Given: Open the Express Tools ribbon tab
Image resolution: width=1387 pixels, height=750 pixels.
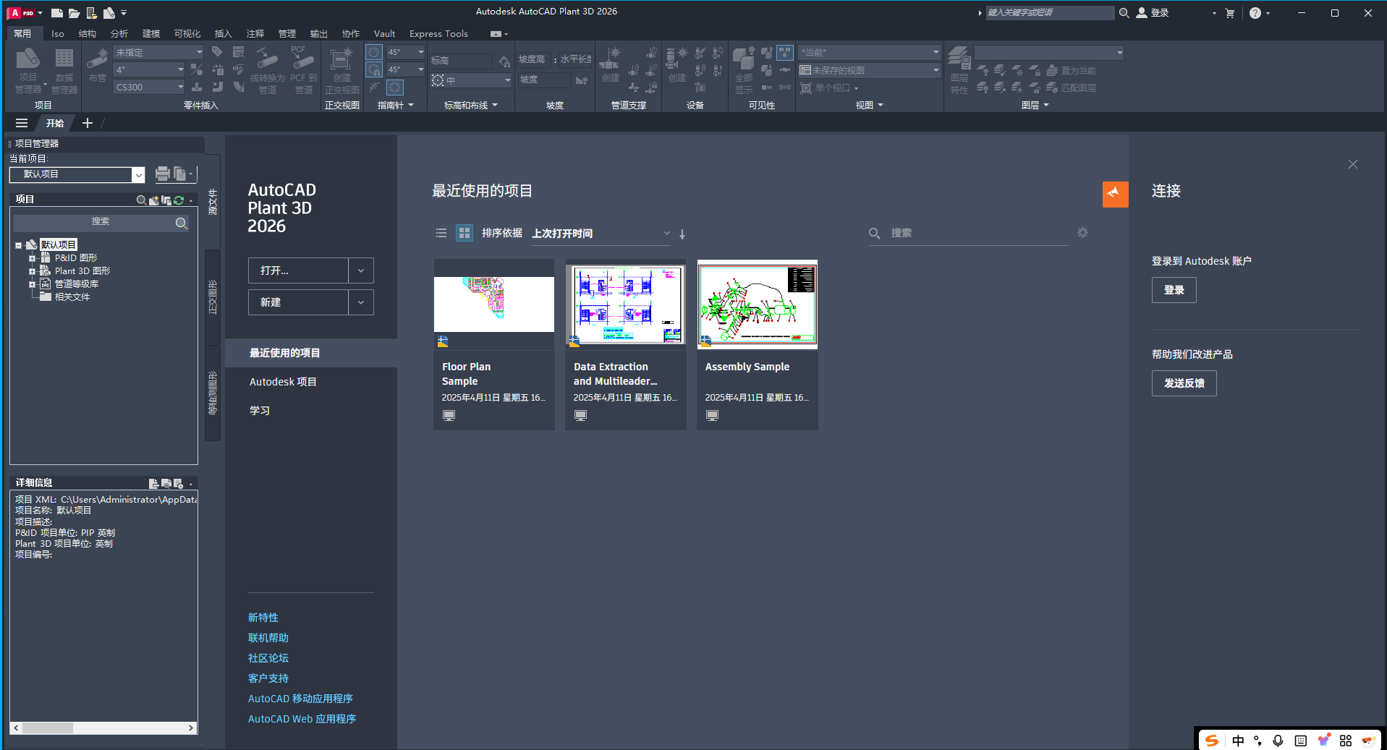Looking at the screenshot, I should click(438, 34).
